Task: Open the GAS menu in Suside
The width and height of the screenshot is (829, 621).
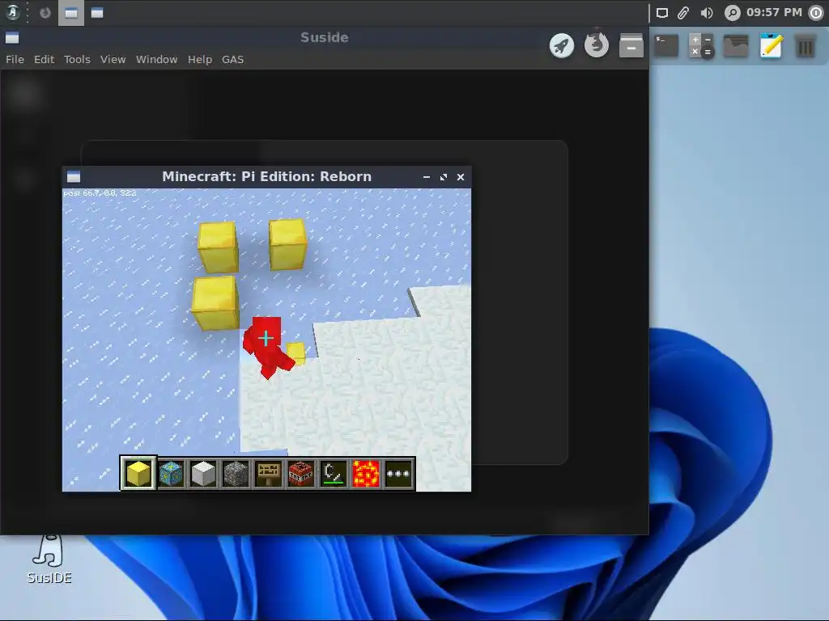Action: click(x=232, y=59)
